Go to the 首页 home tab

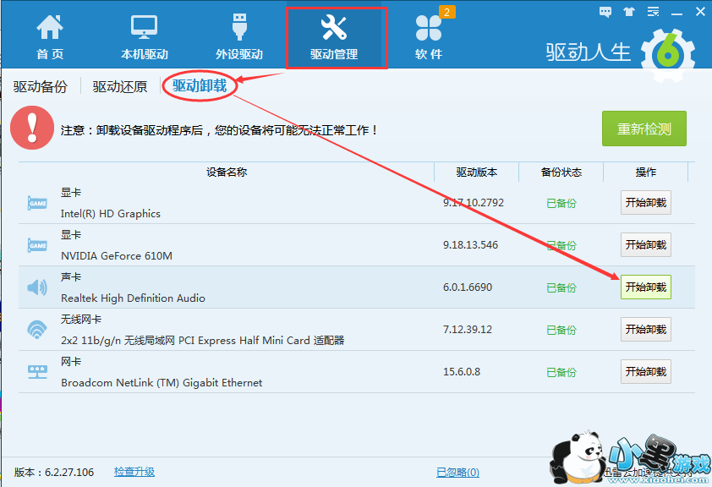(50, 37)
